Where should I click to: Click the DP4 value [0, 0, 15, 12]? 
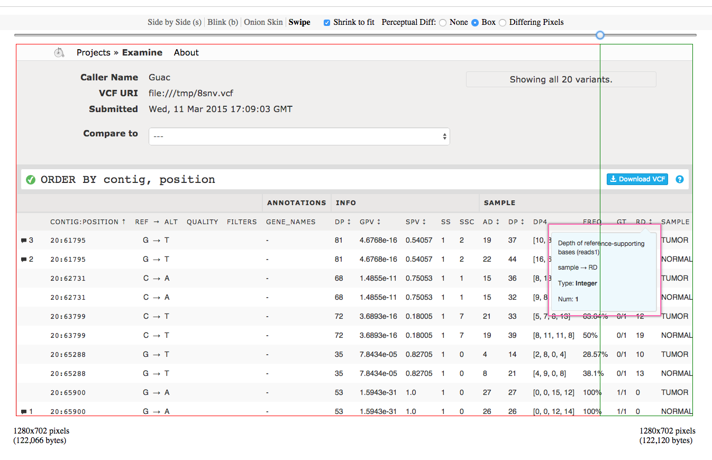[x=554, y=392]
